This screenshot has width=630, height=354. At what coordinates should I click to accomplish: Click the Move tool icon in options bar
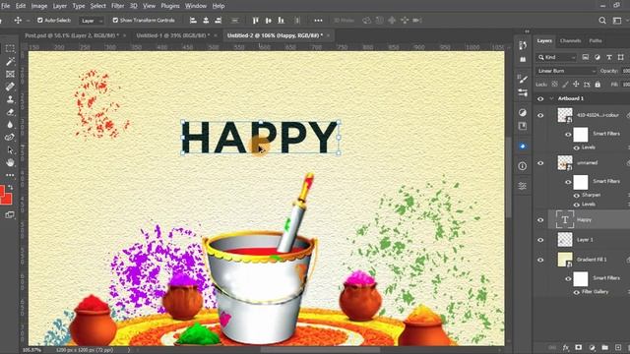tap(18, 20)
